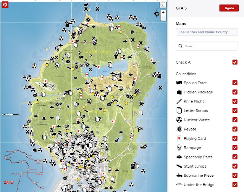Click the red IGN logo icon on map
This screenshot has width=244, height=192.
5,5
